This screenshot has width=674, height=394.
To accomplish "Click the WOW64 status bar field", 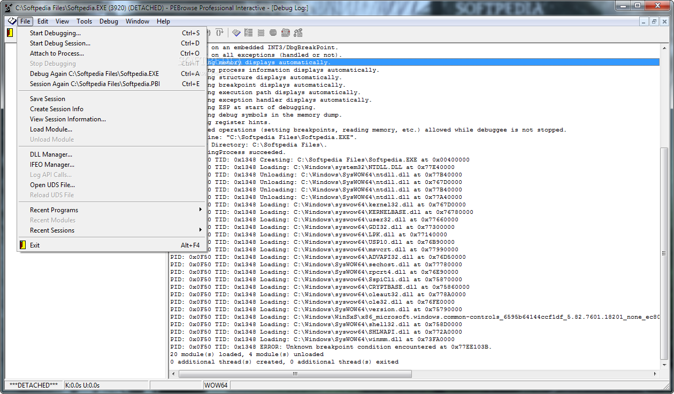I will click(216, 385).
